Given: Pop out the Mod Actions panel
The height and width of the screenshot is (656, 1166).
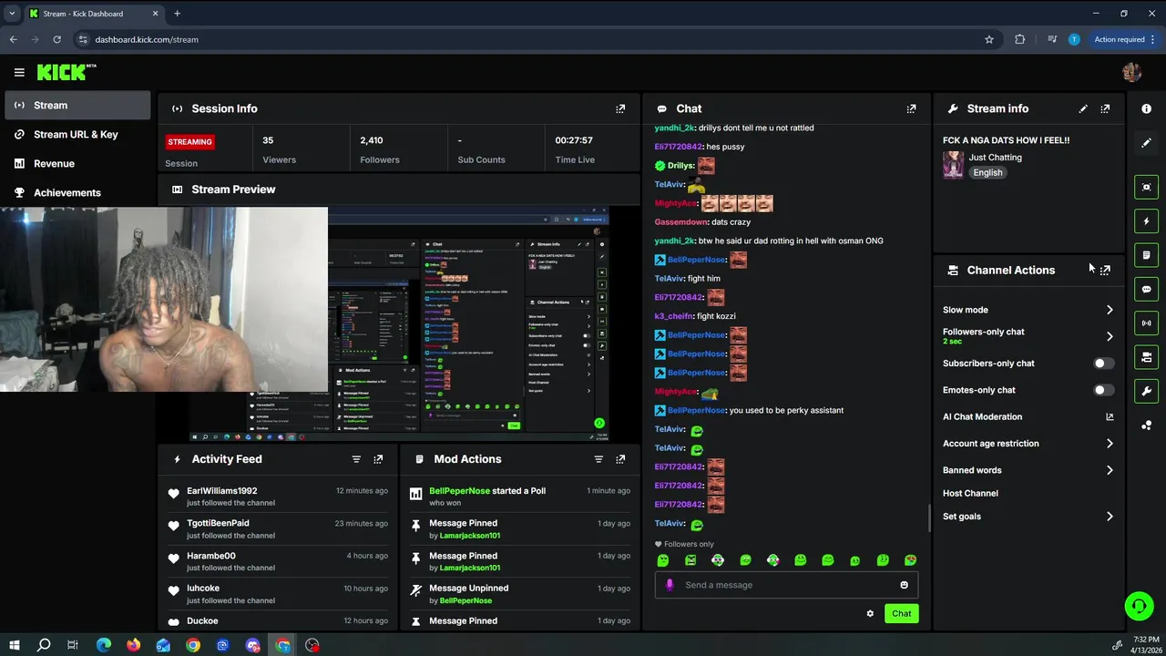Looking at the screenshot, I should (x=620, y=459).
